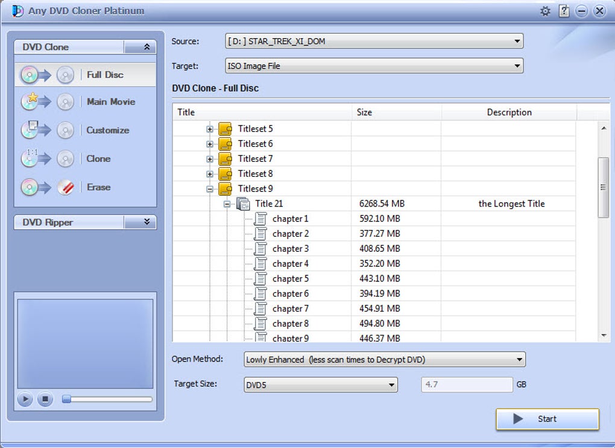Viewport: 615px width, 448px height.
Task: Click Titleset 6 folder icon
Action: 225,144
